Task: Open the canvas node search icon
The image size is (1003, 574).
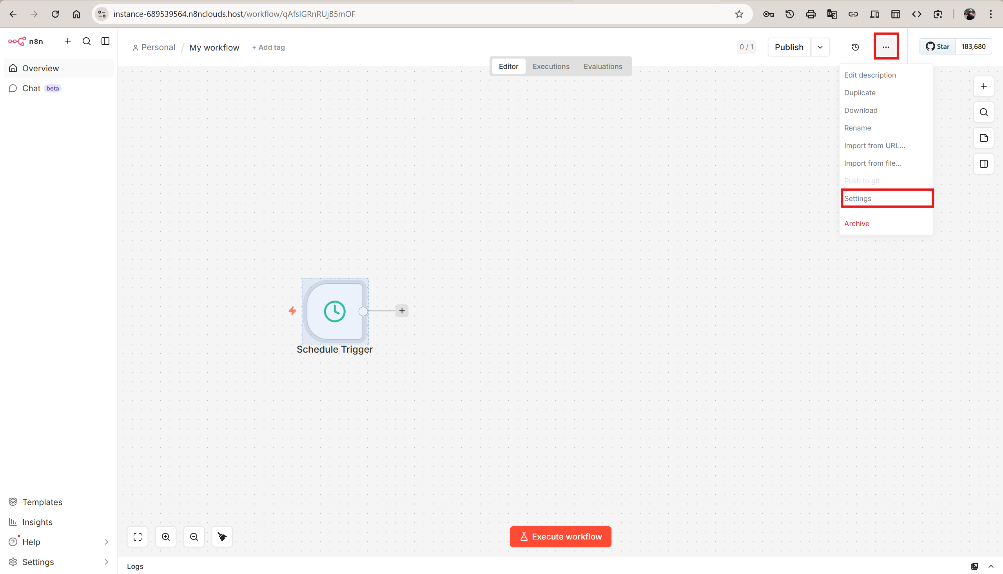Action: click(984, 112)
